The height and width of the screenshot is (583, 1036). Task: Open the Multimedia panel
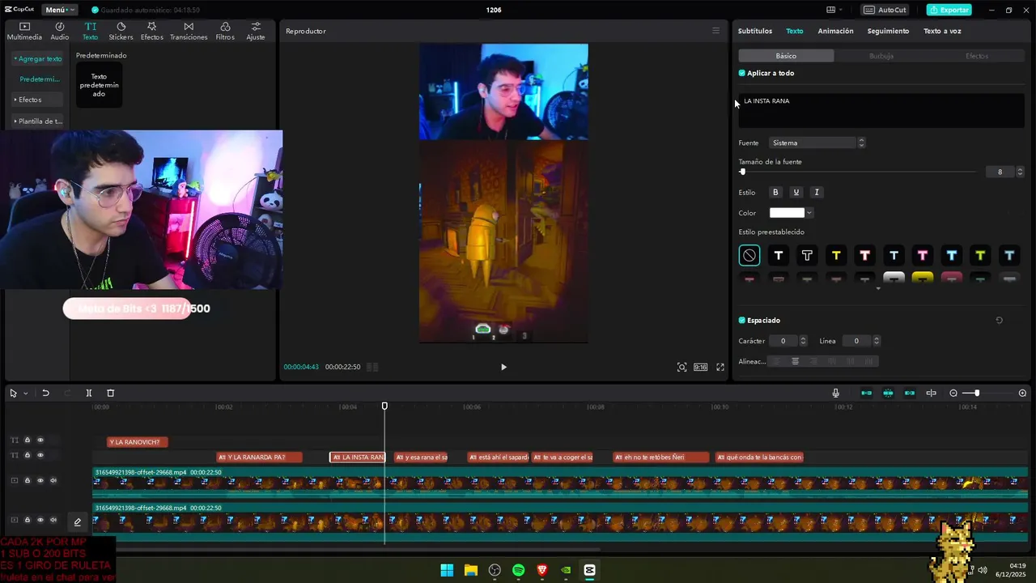24,32
